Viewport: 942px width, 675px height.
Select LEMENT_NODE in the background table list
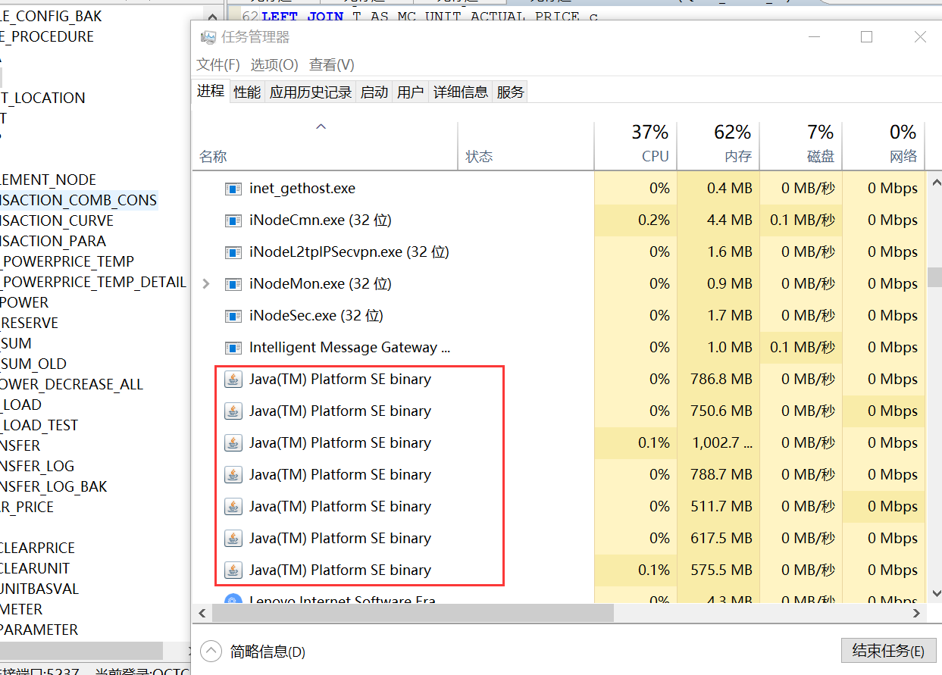click(x=49, y=180)
